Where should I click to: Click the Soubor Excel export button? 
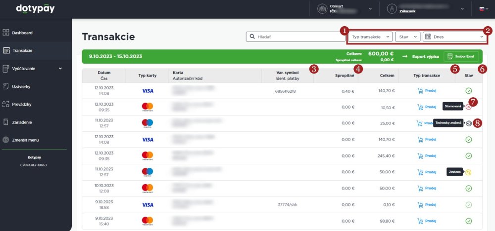point(461,57)
